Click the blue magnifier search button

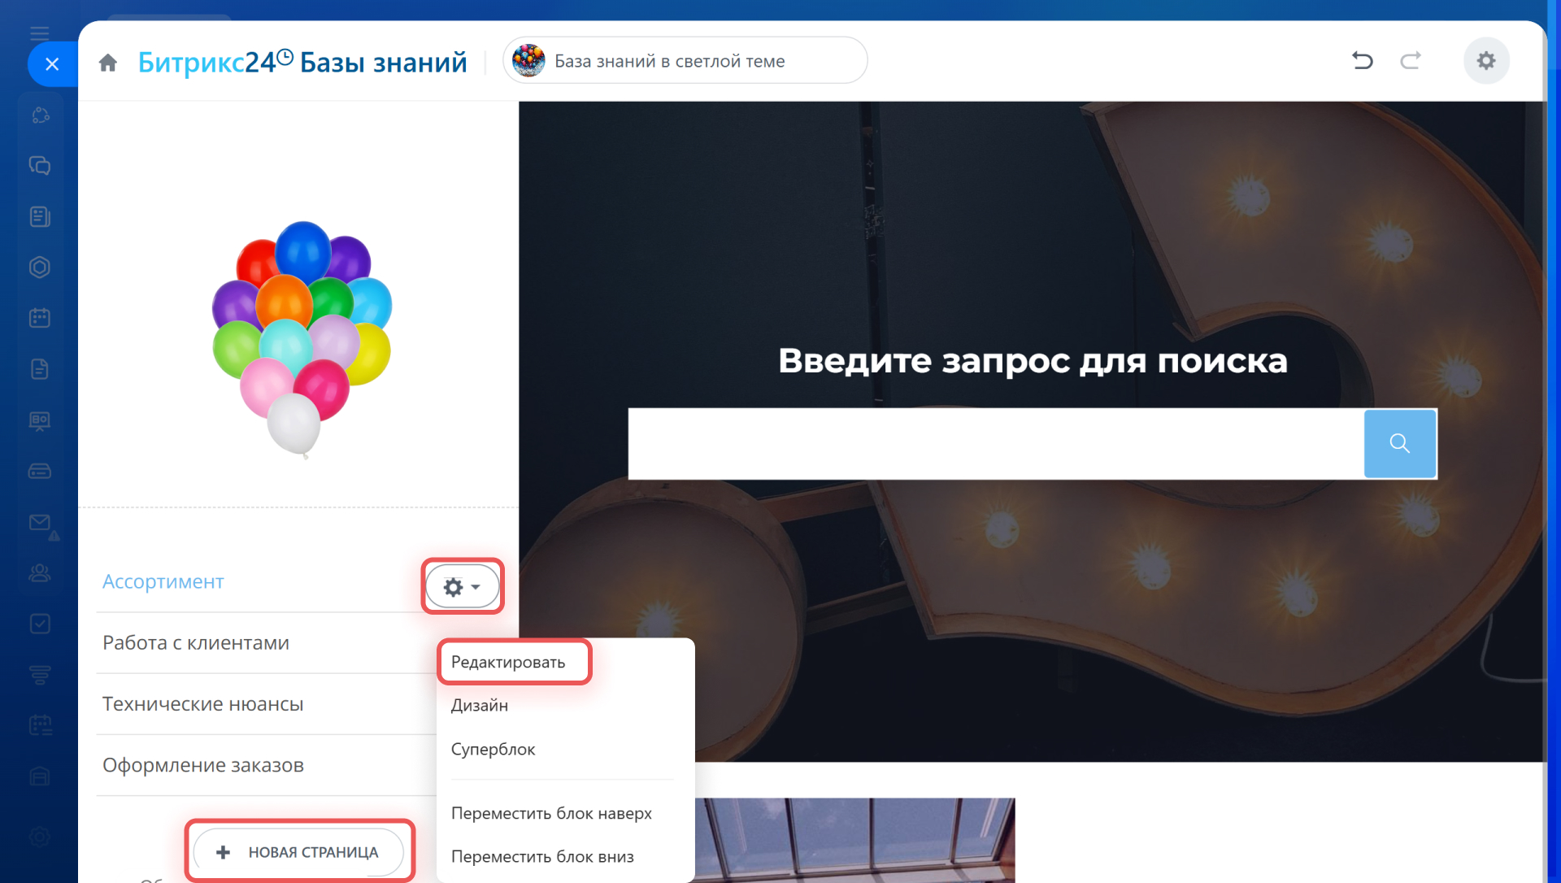tap(1400, 444)
